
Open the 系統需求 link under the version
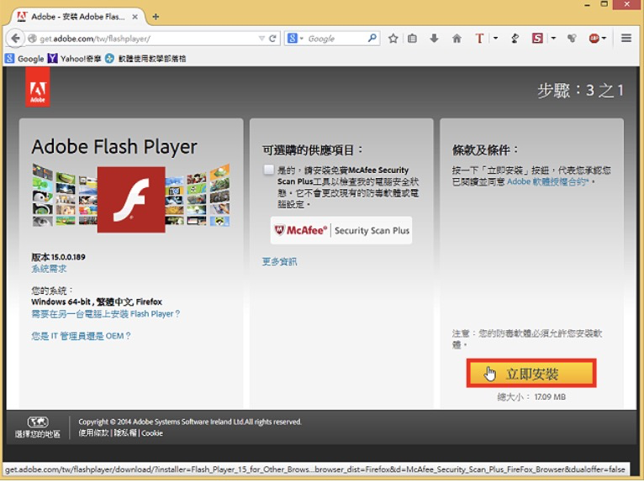click(x=49, y=269)
